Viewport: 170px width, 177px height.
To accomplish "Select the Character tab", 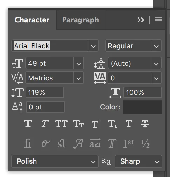I will (x=32, y=20).
